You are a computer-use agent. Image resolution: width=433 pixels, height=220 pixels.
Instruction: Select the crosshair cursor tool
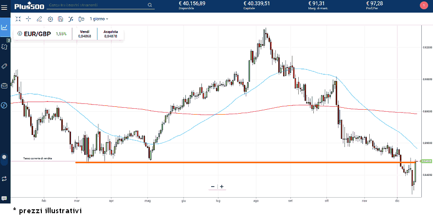click(x=28, y=19)
